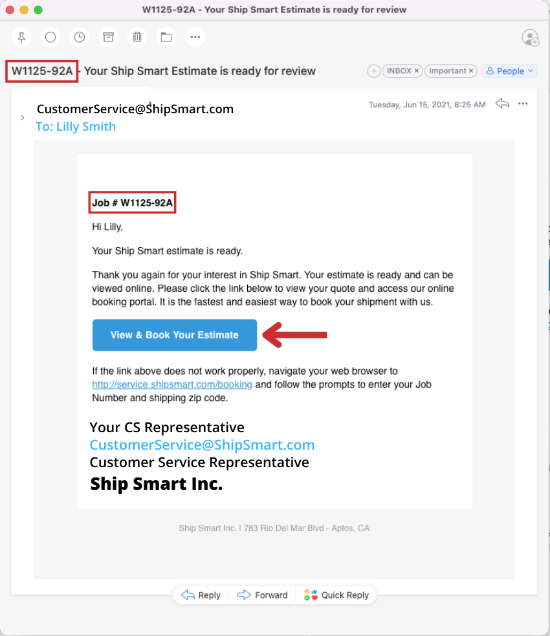Delete the email with the trash icon
The image size is (550, 636).
[x=137, y=38]
